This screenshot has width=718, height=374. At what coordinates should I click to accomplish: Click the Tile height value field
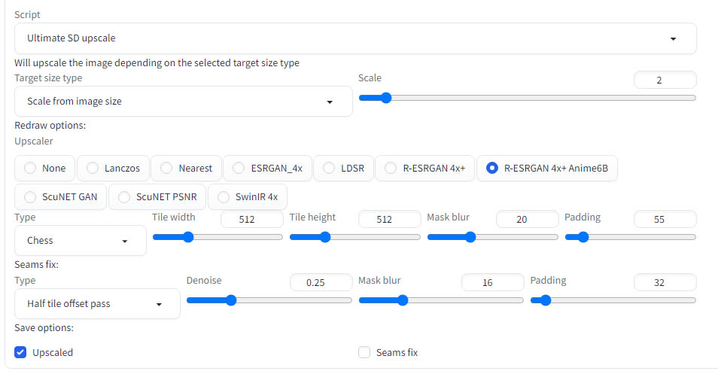390,219
